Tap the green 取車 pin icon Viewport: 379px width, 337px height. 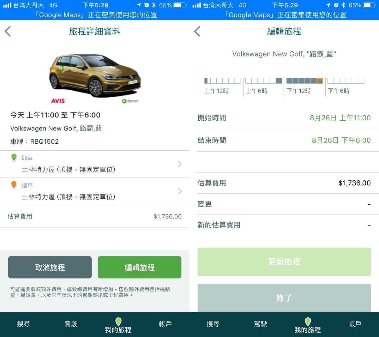14,158
